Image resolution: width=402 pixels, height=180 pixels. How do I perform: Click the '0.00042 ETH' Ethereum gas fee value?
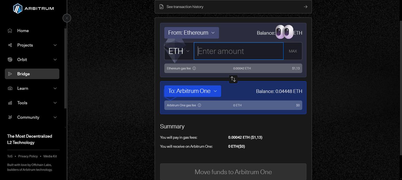pyautogui.click(x=242, y=68)
